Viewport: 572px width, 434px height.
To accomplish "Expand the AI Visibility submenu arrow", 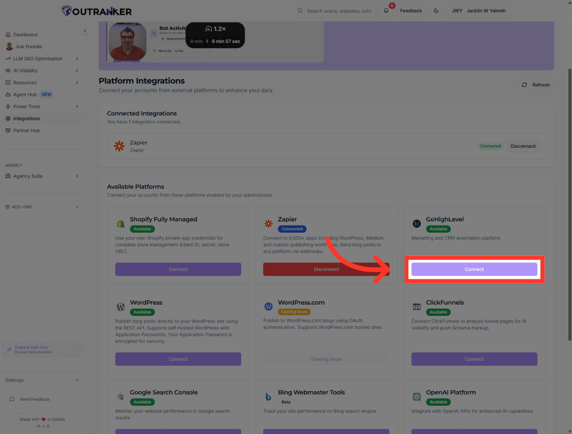I will click(x=77, y=71).
